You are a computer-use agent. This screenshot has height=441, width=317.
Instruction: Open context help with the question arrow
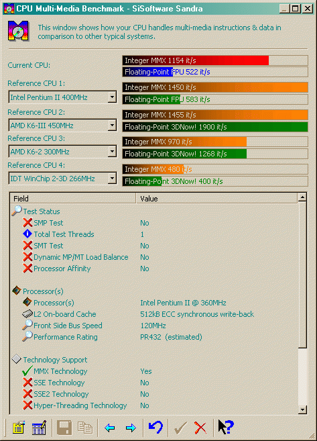point(226,427)
